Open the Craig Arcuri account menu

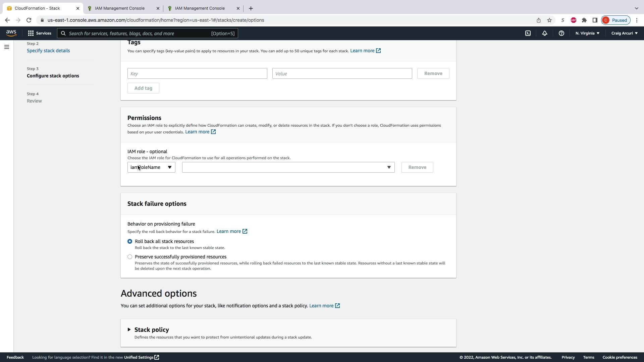coord(624,33)
